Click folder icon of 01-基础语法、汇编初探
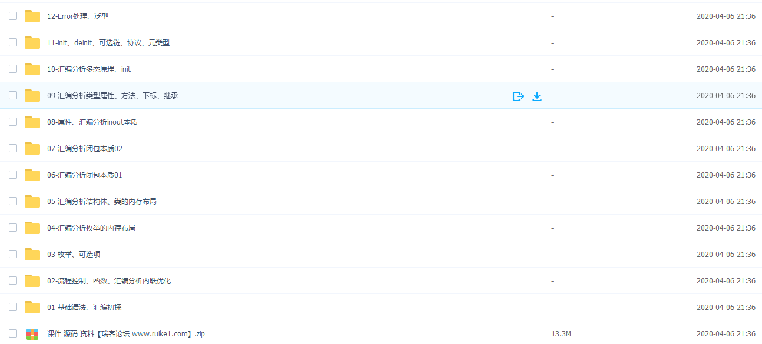 click(x=32, y=308)
